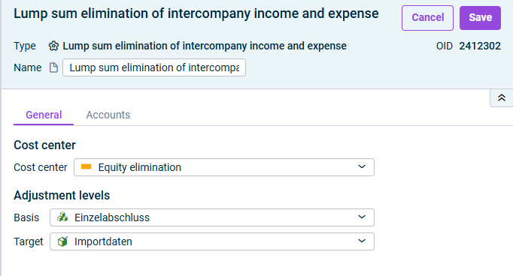Click the page title heading text
Viewport: 513px width, 276px height.
tap(196, 13)
